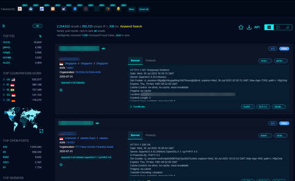Image resolution: width=295 pixels, height=181 pixels.
Task: Select the solid blue square favicon
Action: pyautogui.click(x=75, y=9)
